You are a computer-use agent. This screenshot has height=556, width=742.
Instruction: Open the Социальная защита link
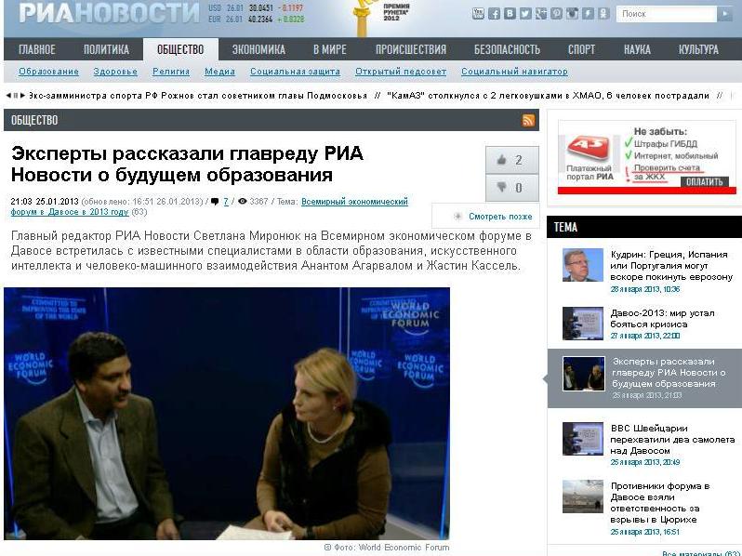point(295,72)
